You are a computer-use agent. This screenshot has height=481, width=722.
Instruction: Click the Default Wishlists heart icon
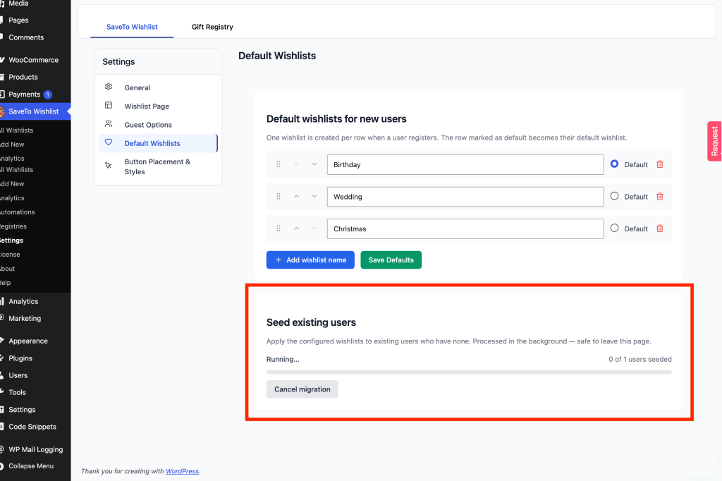109,142
